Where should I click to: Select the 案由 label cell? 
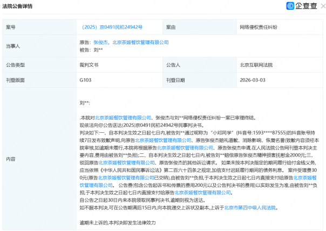(x=200, y=27)
